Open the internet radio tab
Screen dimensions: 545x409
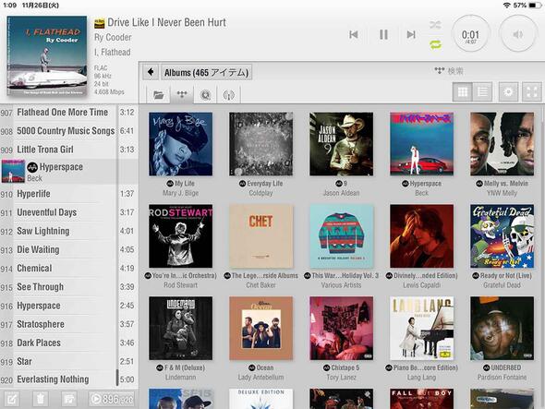[228, 94]
